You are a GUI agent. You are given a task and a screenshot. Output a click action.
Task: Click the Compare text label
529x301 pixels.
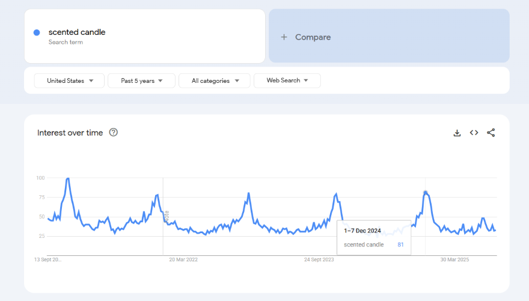(x=313, y=37)
